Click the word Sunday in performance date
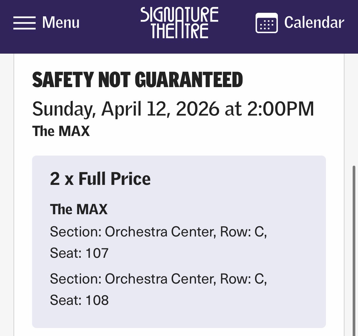The height and width of the screenshot is (336, 358). pyautogui.click(x=64, y=109)
